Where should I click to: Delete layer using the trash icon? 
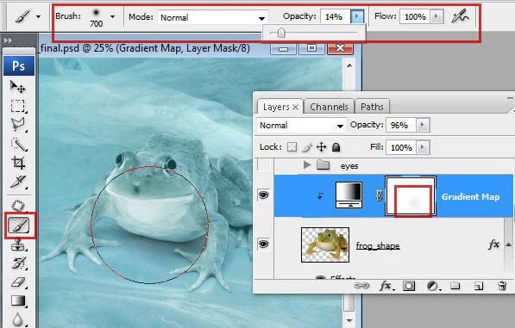pos(502,286)
